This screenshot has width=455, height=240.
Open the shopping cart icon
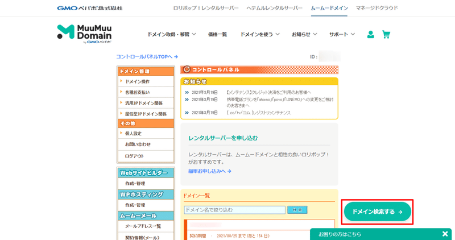click(386, 35)
